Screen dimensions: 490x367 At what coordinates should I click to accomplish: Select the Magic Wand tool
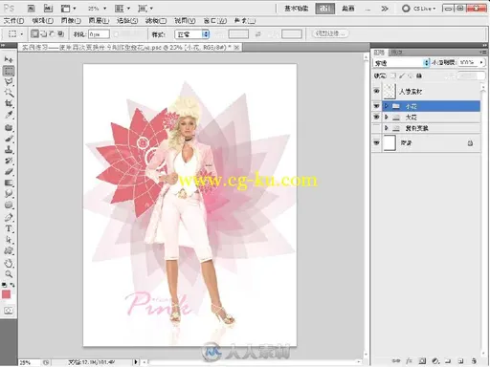[x=9, y=93]
